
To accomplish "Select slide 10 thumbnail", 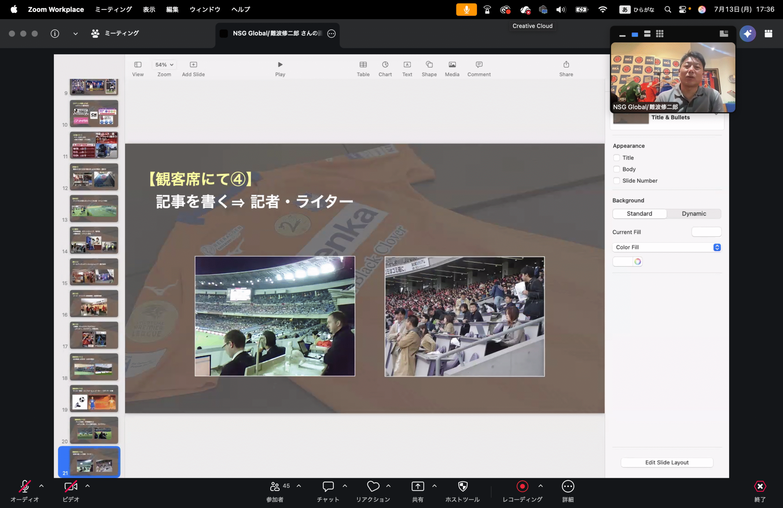I will pos(94,113).
